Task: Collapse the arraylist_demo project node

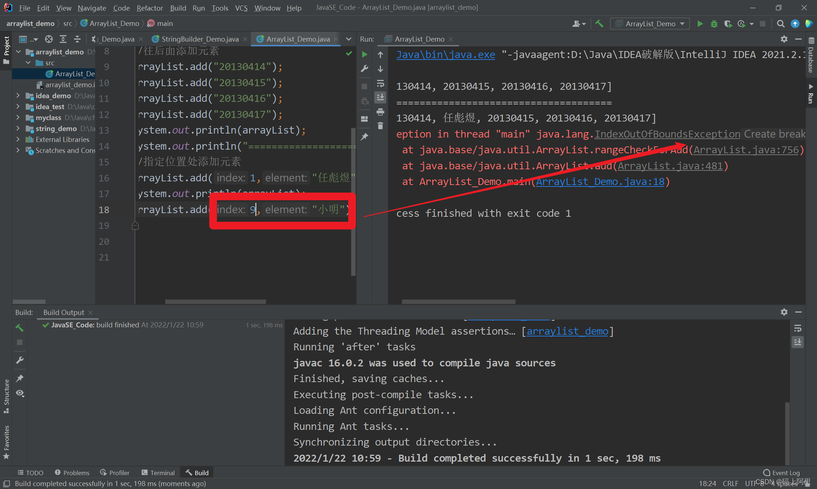Action: point(18,51)
